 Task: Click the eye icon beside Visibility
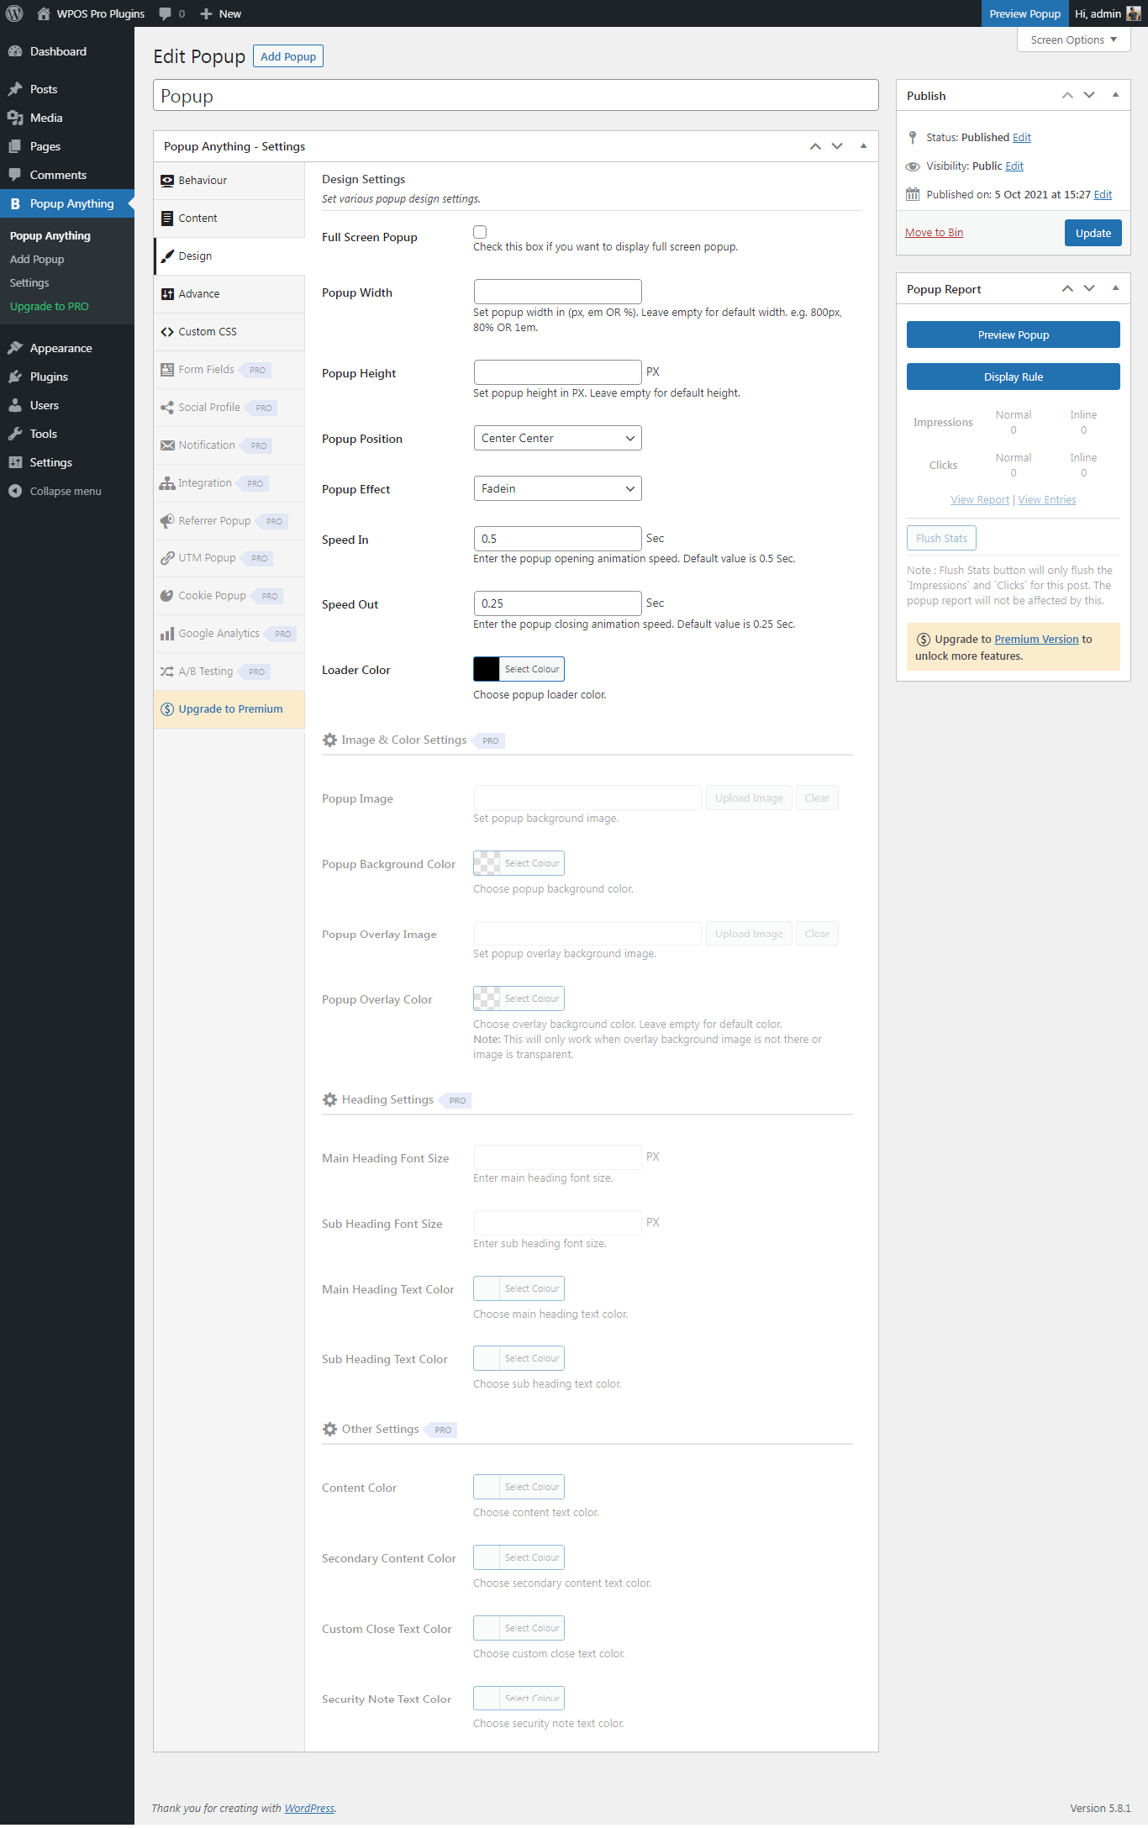(x=913, y=166)
